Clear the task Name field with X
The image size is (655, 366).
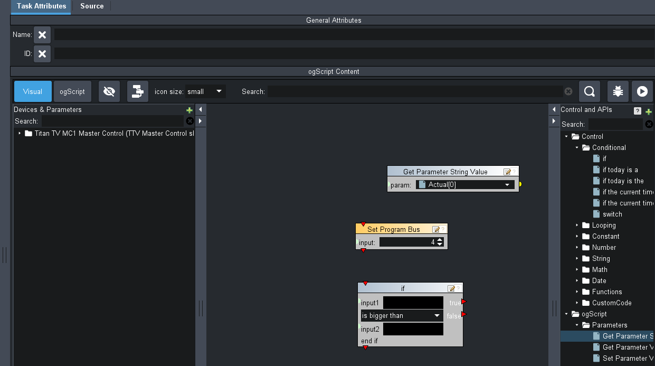pyautogui.click(x=42, y=35)
